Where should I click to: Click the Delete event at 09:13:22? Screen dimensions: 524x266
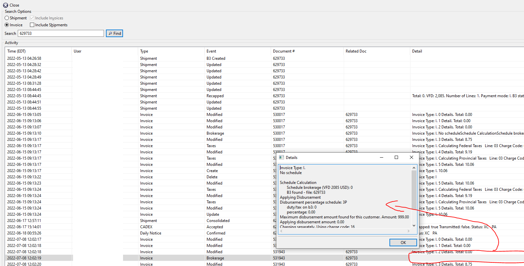212,177
